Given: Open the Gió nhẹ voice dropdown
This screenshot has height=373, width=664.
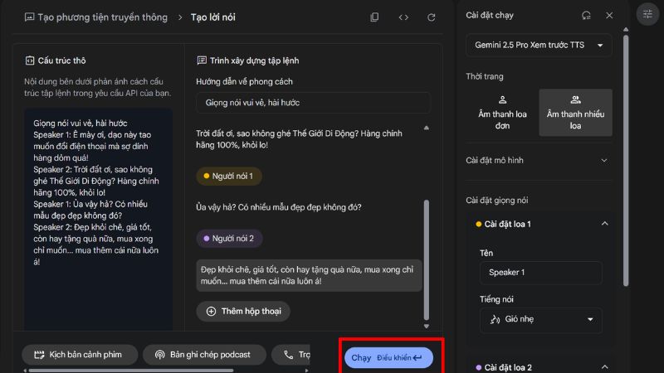Looking at the screenshot, I should coord(541,320).
